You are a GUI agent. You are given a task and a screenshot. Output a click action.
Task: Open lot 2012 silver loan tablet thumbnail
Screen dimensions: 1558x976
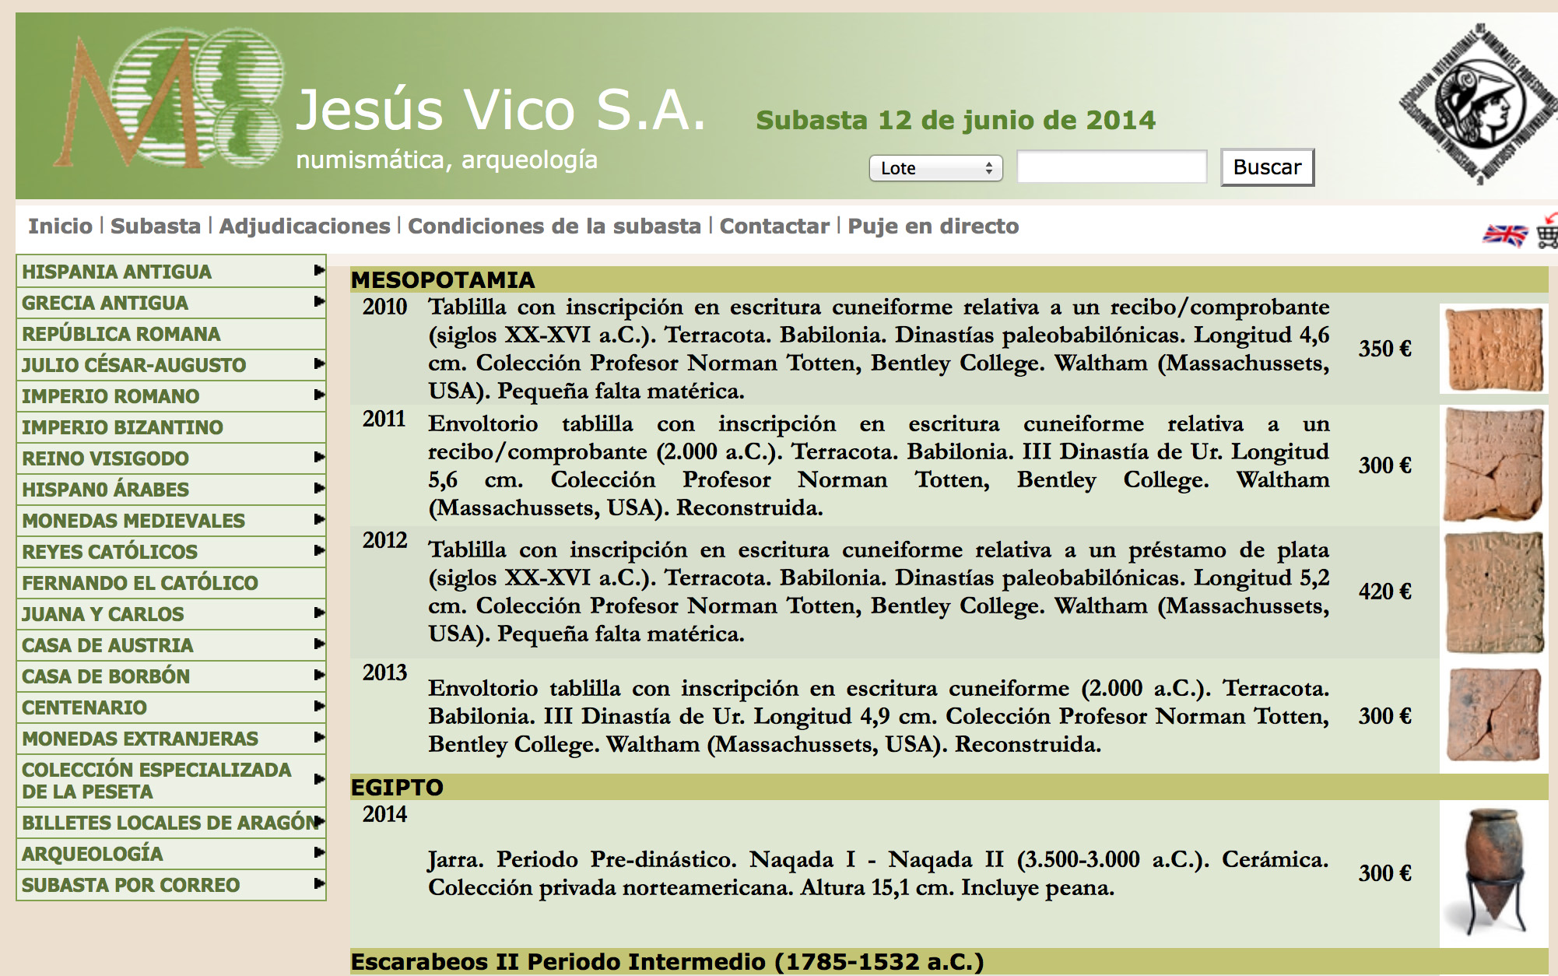(x=1493, y=592)
